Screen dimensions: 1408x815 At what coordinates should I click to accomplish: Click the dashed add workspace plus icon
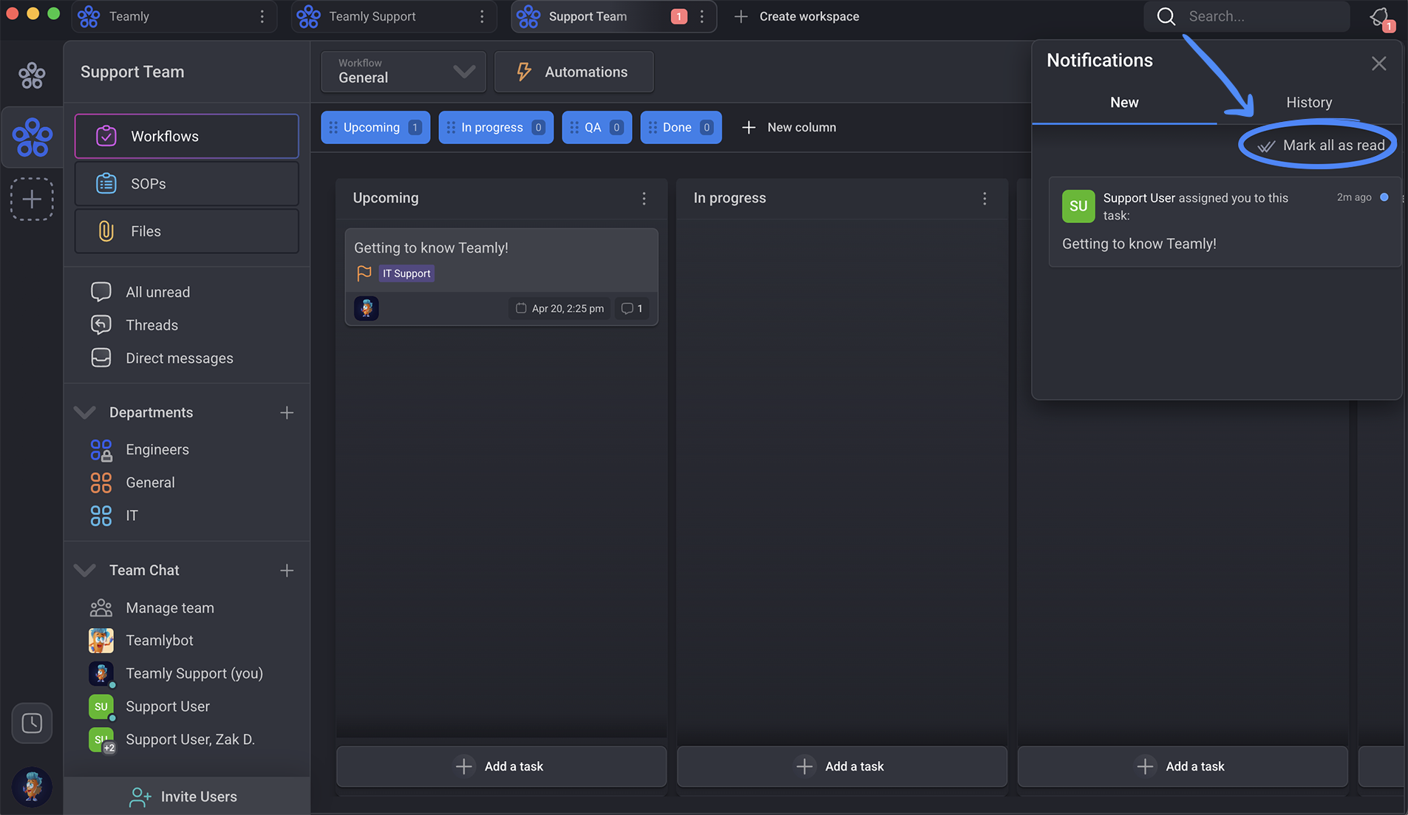click(32, 199)
